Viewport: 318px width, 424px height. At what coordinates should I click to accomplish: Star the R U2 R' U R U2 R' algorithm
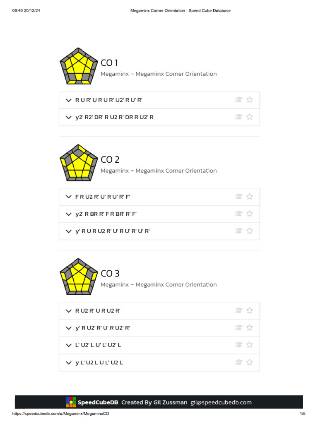[250, 311]
